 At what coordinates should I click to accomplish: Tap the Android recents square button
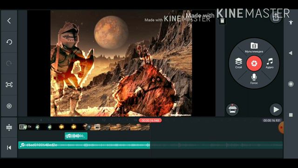click(291, 115)
